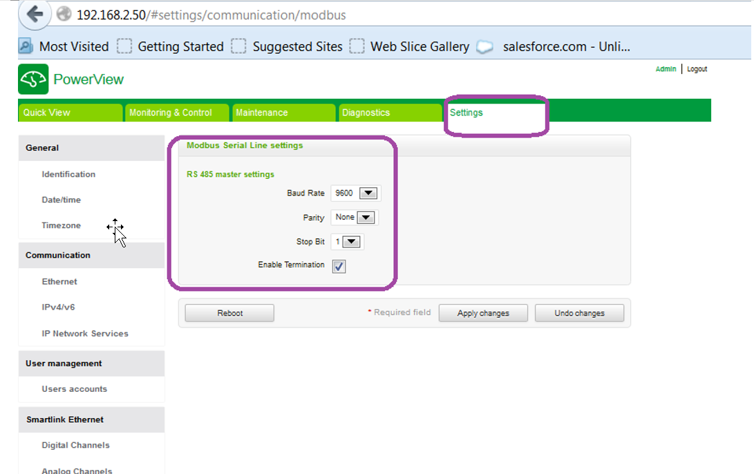Click the salesforce.com cloud bookmark icon
The height and width of the screenshot is (474, 754).
point(485,47)
